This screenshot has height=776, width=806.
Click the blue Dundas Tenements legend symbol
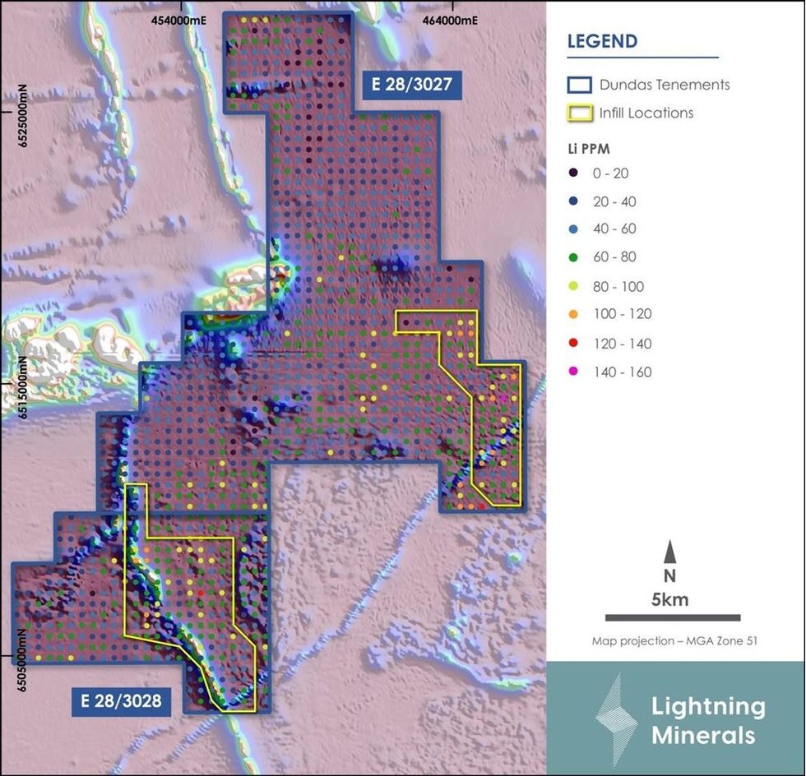[580, 85]
